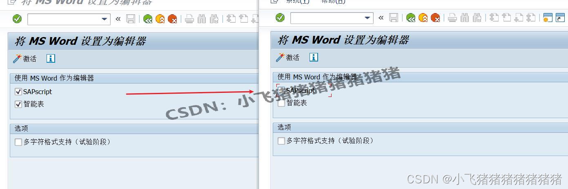Check 智能表 checkbox in right window

tap(281, 103)
